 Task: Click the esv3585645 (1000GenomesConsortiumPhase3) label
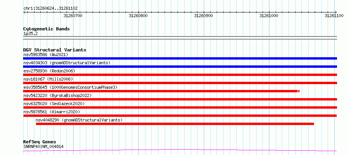pyautogui.click(x=70, y=87)
